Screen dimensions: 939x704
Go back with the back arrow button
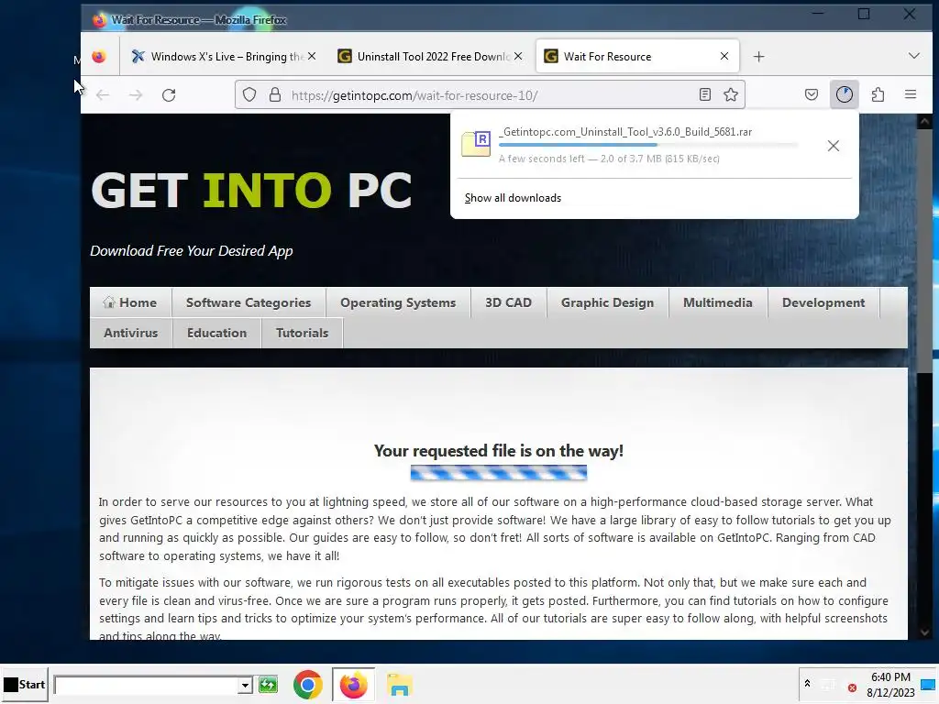[x=103, y=95]
